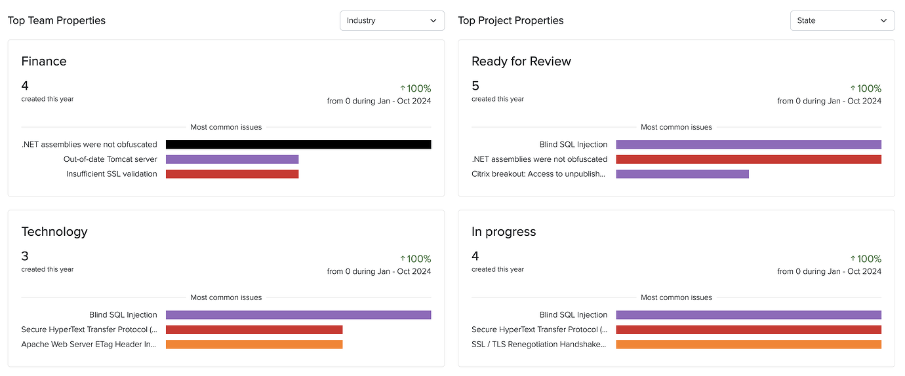Select Blind SQL Injection label in Technology card
Viewport: 905px width, 376px height.
pyautogui.click(x=123, y=315)
